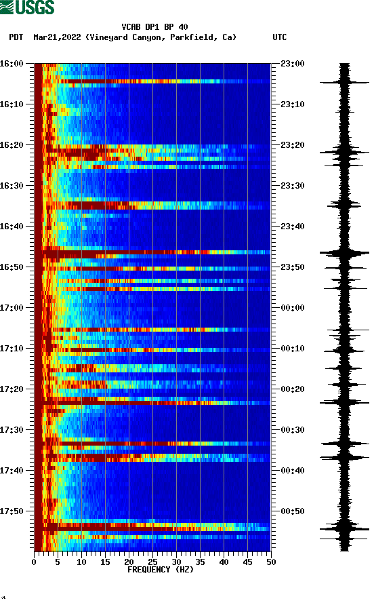Click the 30 Hz frequency axis label
This screenshot has height=605, width=374.
pyautogui.click(x=176, y=562)
